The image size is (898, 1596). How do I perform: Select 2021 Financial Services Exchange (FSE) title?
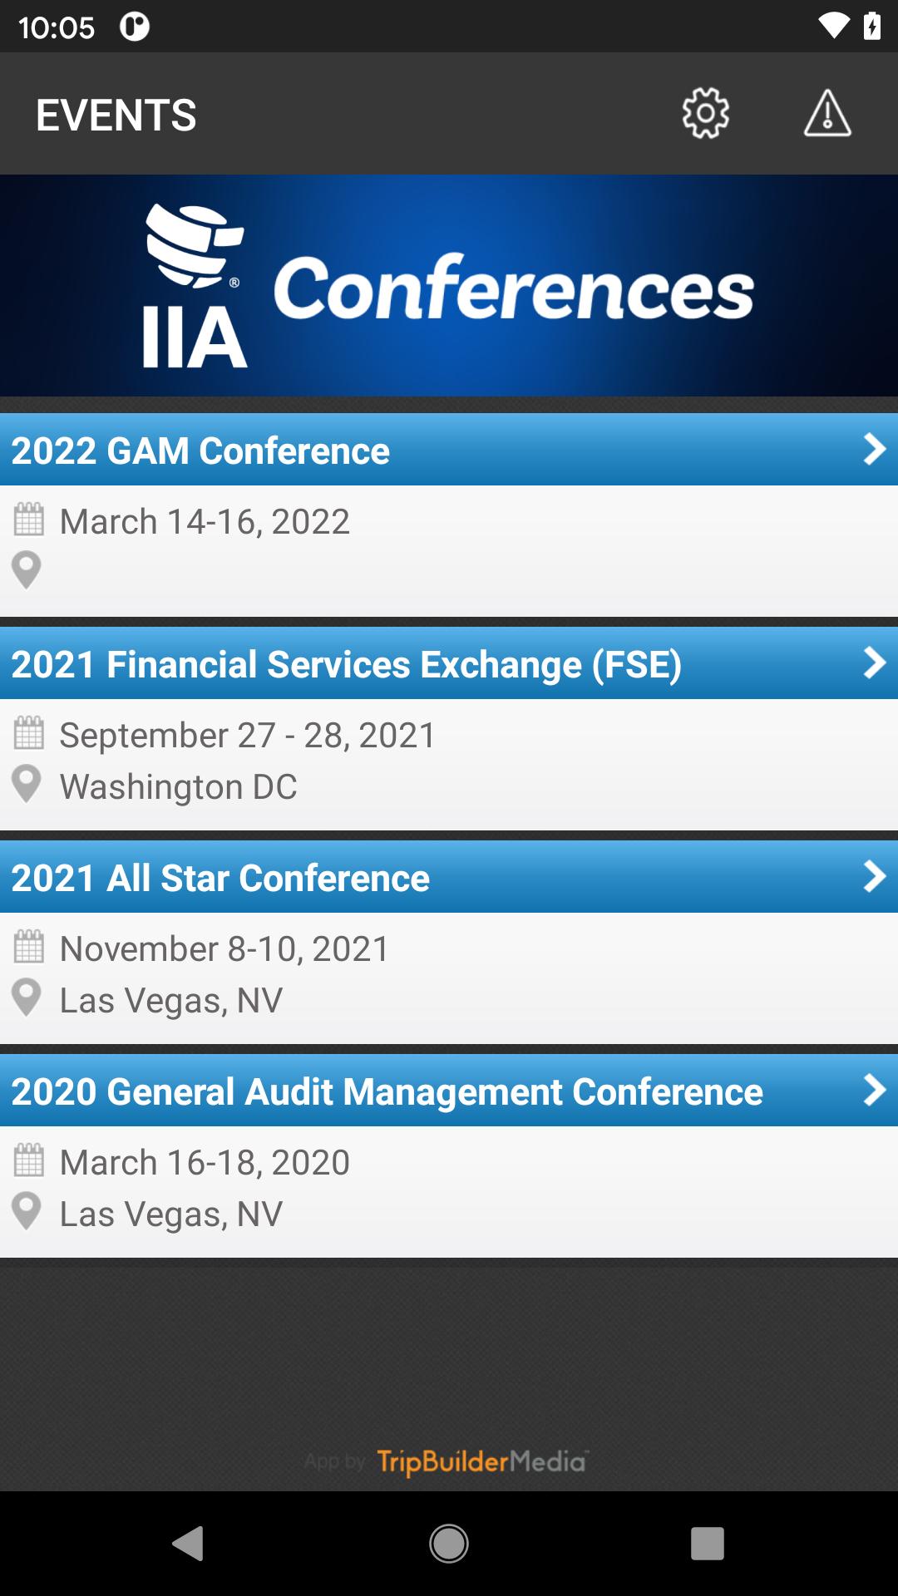[347, 664]
